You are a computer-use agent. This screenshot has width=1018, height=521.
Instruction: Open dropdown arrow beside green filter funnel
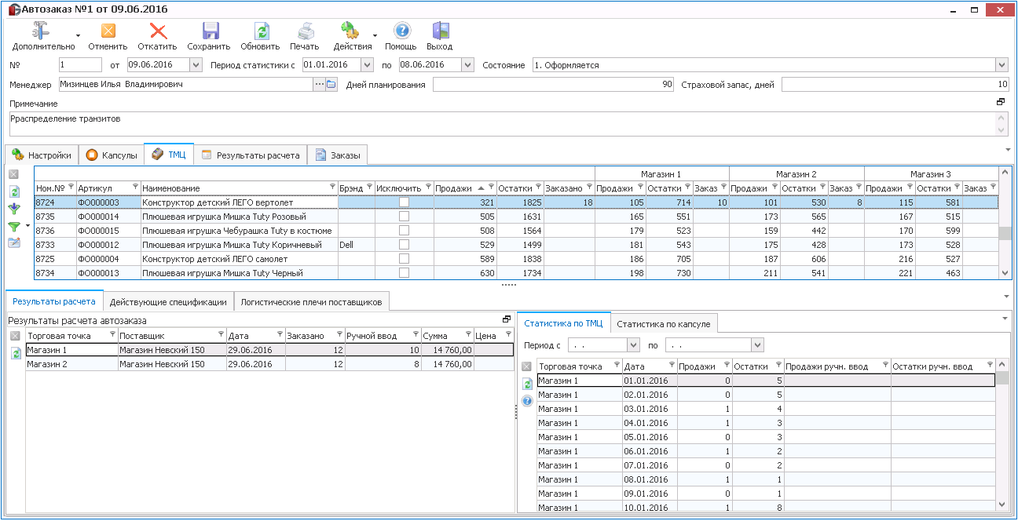tap(28, 226)
